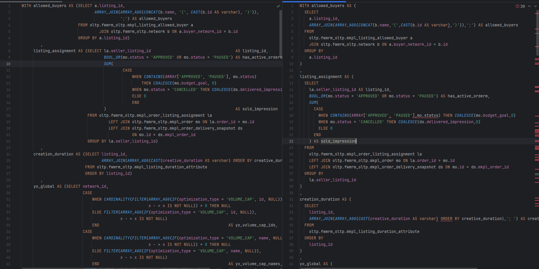This screenshot has width=539, height=269.
Task: Click 'mkpl_listing_allowed_buyer a' in right editor
Action: (x=380, y=38)
